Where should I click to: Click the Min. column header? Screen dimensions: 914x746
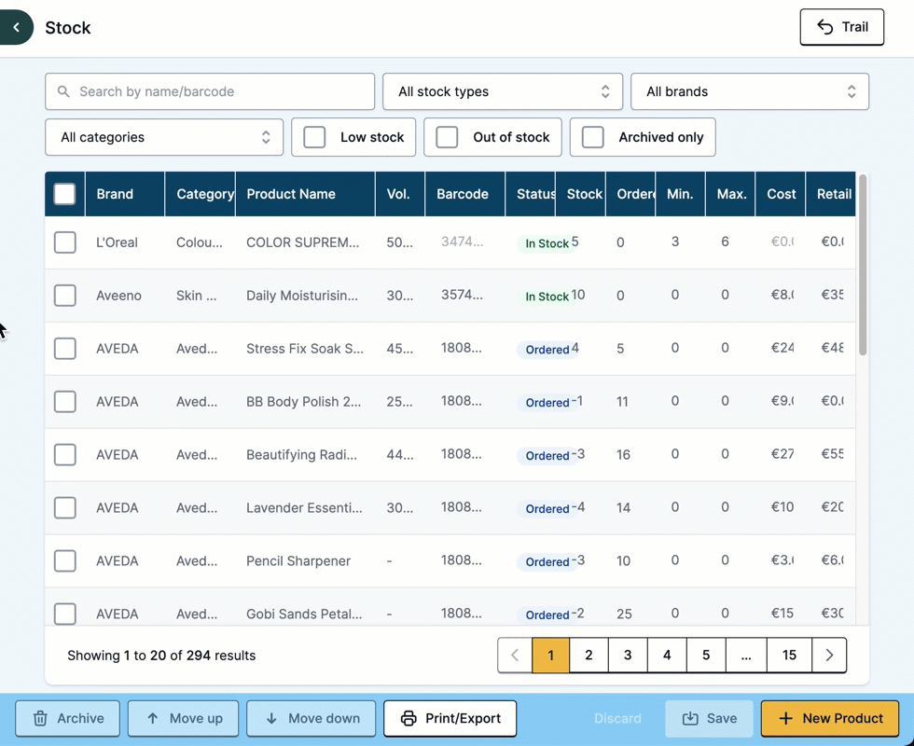click(680, 194)
